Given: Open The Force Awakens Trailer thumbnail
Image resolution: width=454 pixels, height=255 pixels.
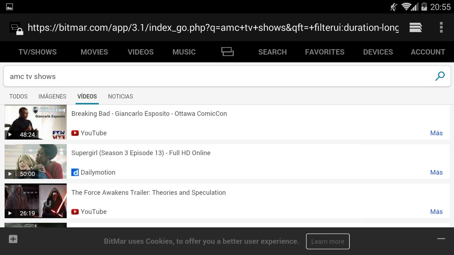Looking at the screenshot, I should [36, 201].
